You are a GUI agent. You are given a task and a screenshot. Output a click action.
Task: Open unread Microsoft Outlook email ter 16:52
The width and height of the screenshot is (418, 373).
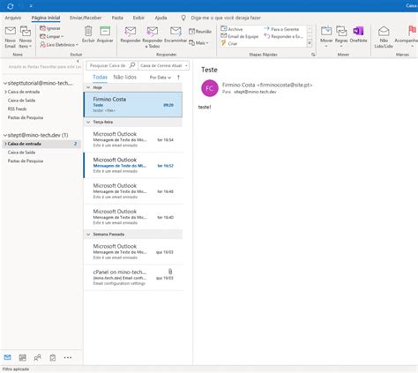click(133, 165)
